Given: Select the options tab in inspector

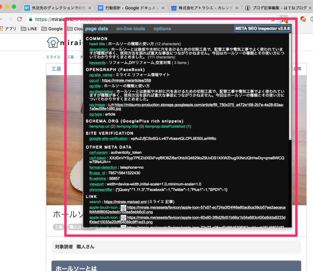Looking at the screenshot, I should [x=162, y=28].
